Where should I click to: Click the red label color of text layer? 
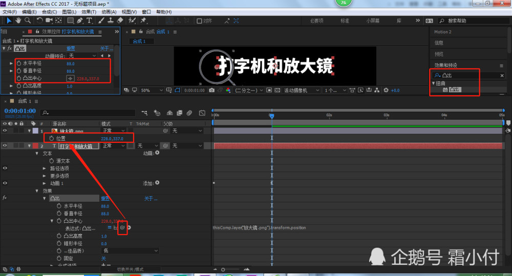35,145
